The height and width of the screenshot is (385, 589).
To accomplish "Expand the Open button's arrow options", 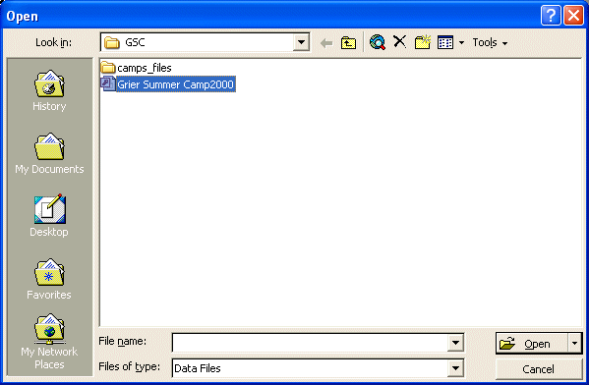I will click(x=574, y=343).
